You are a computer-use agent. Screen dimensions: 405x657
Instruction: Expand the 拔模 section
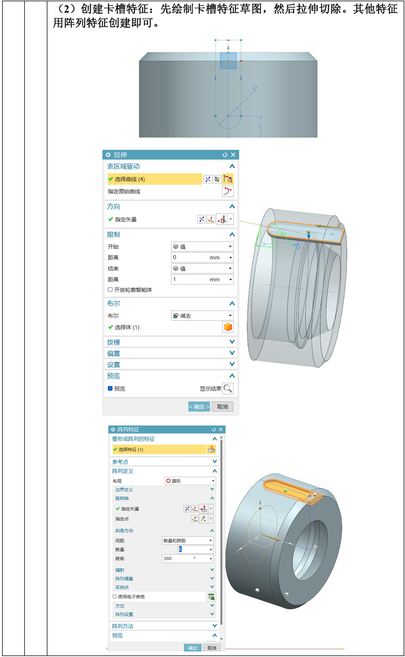[232, 342]
